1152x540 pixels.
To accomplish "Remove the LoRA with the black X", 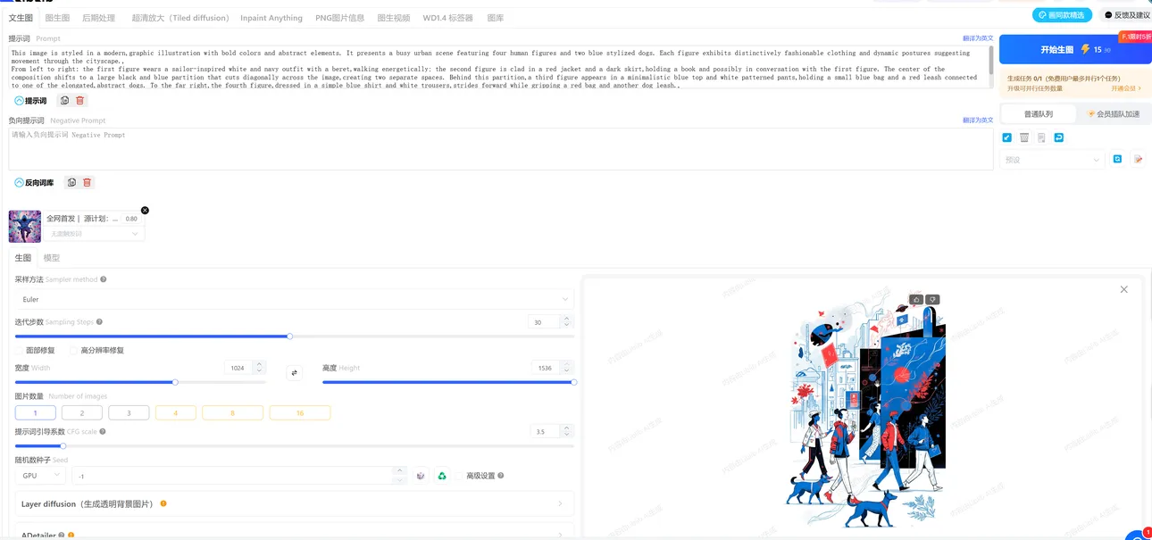I will click(x=145, y=211).
